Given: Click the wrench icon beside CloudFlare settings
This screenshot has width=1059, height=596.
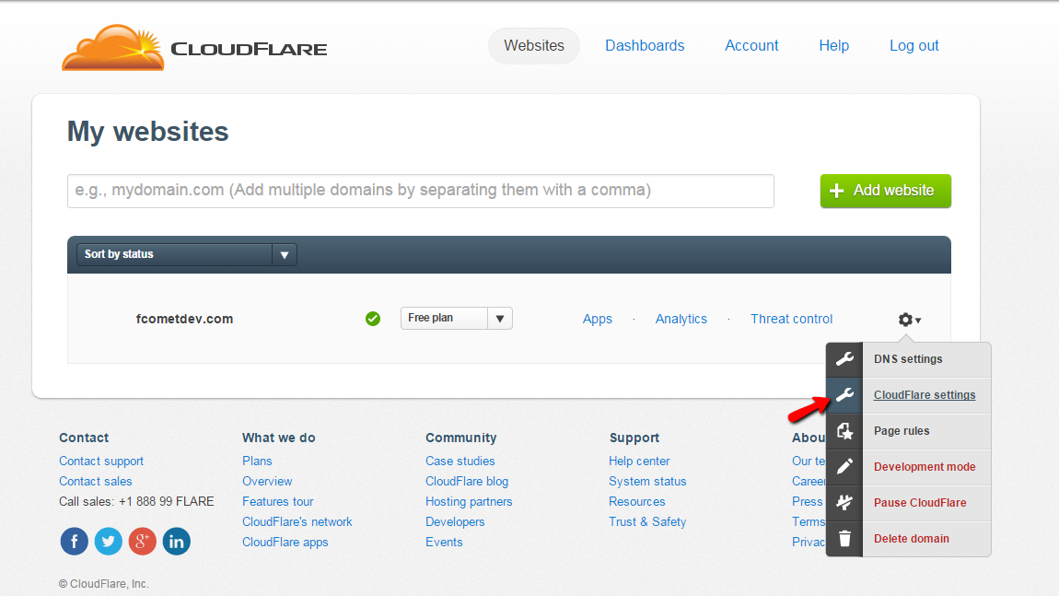Looking at the screenshot, I should 844,395.
